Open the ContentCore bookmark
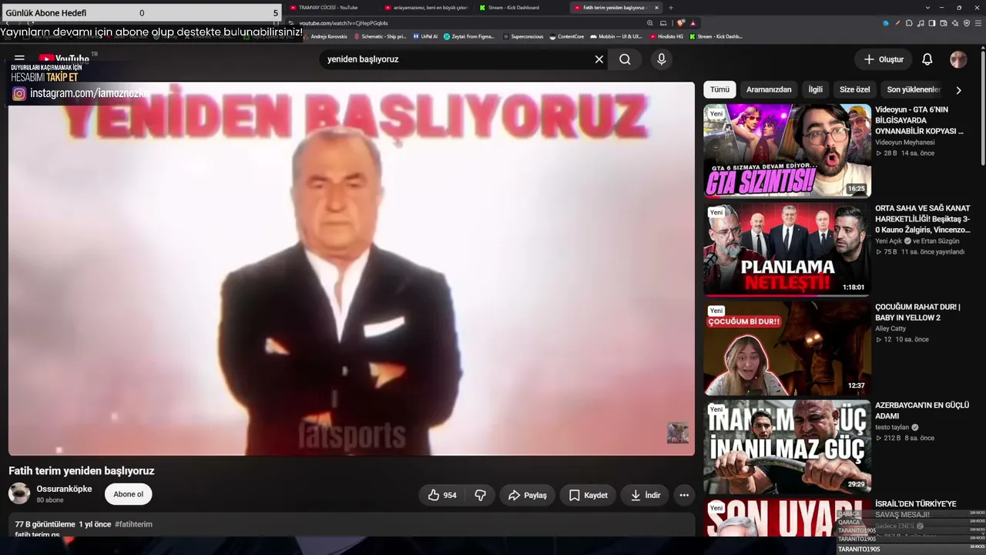The height and width of the screenshot is (555, 986). (566, 36)
